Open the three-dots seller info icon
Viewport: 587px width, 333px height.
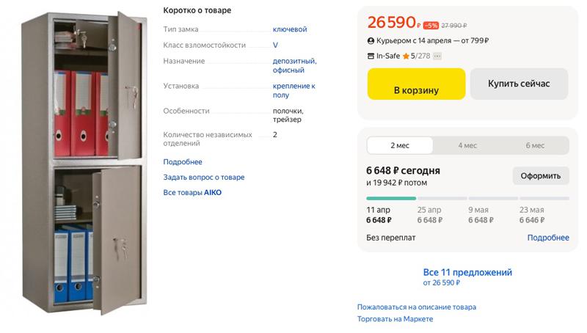[437, 56]
